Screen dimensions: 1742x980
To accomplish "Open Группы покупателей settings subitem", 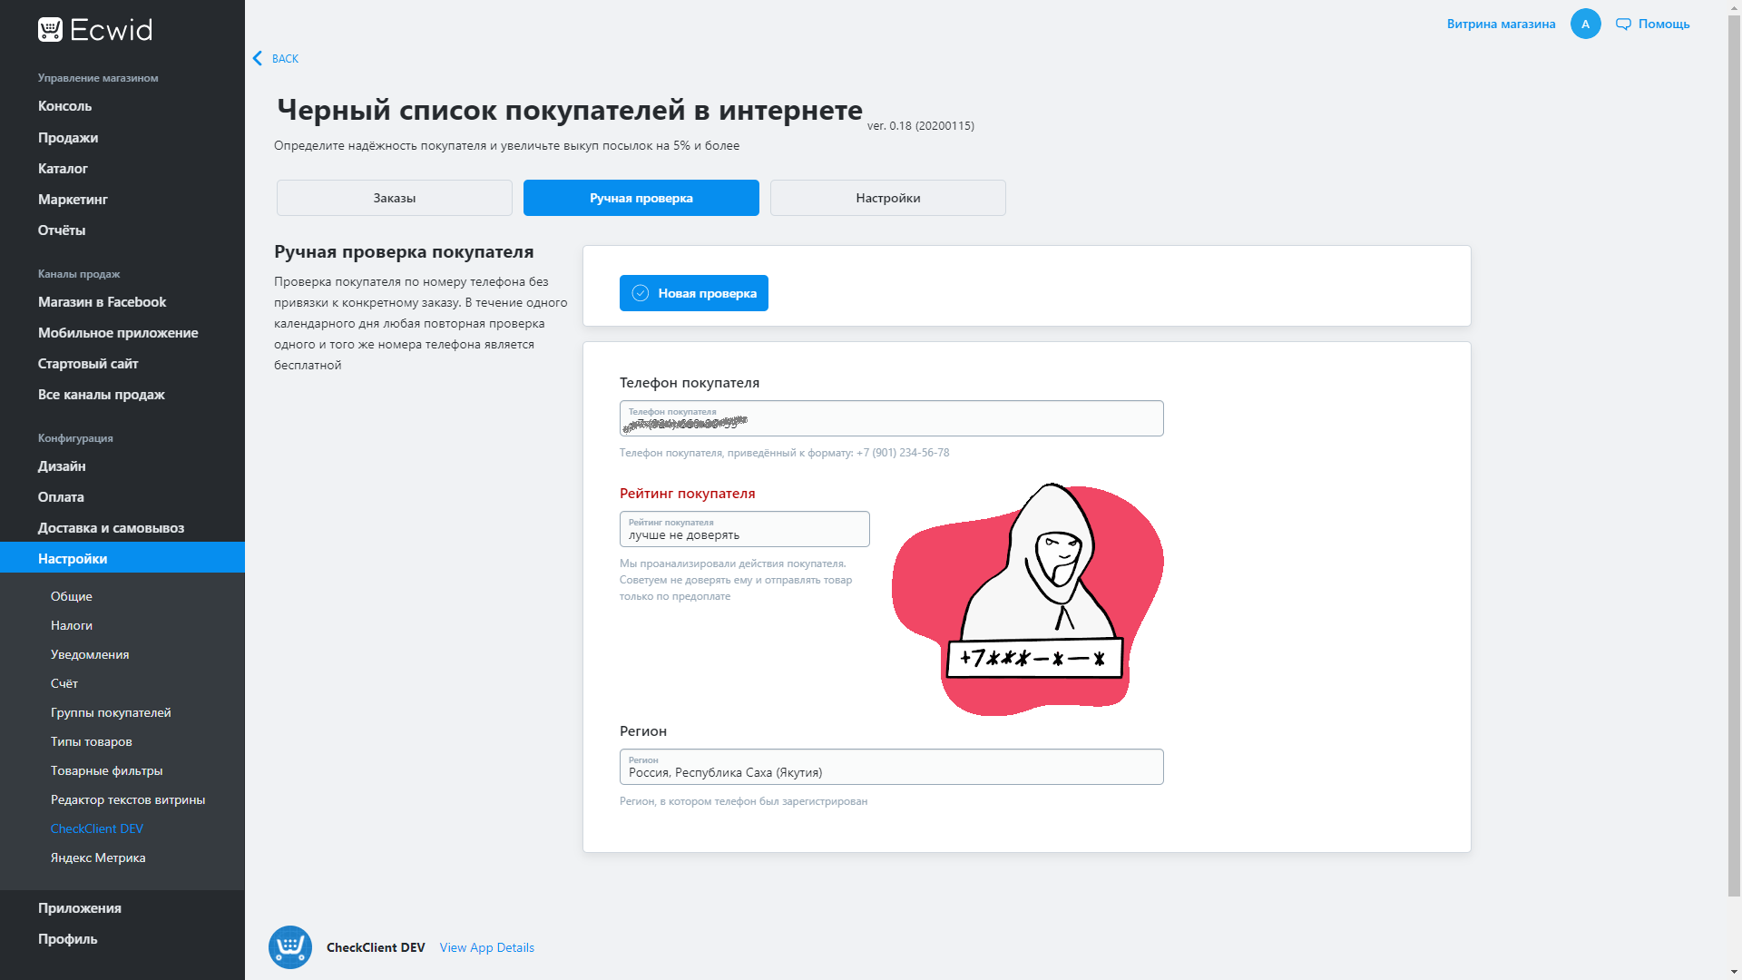I will [111, 712].
